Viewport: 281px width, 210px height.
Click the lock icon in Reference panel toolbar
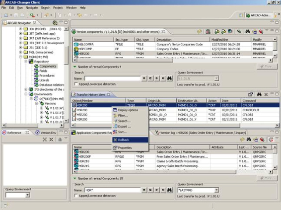pos(60,140)
